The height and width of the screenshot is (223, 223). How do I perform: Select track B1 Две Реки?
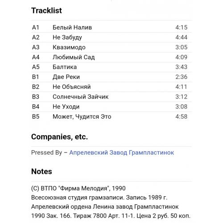[111, 77]
